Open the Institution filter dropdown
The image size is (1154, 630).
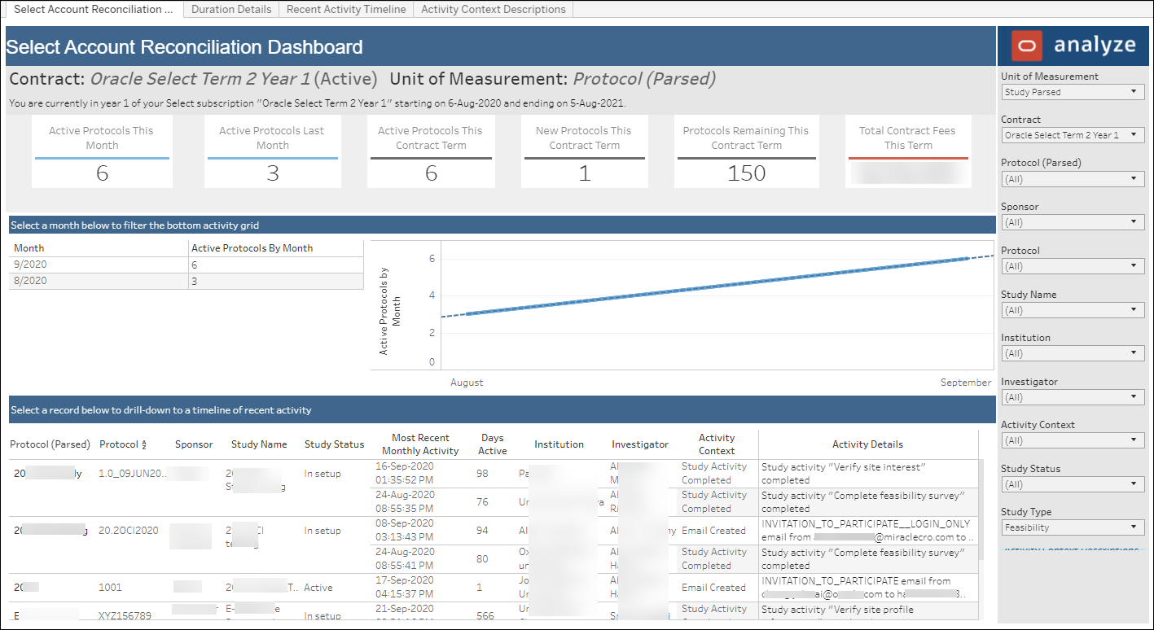(1073, 353)
